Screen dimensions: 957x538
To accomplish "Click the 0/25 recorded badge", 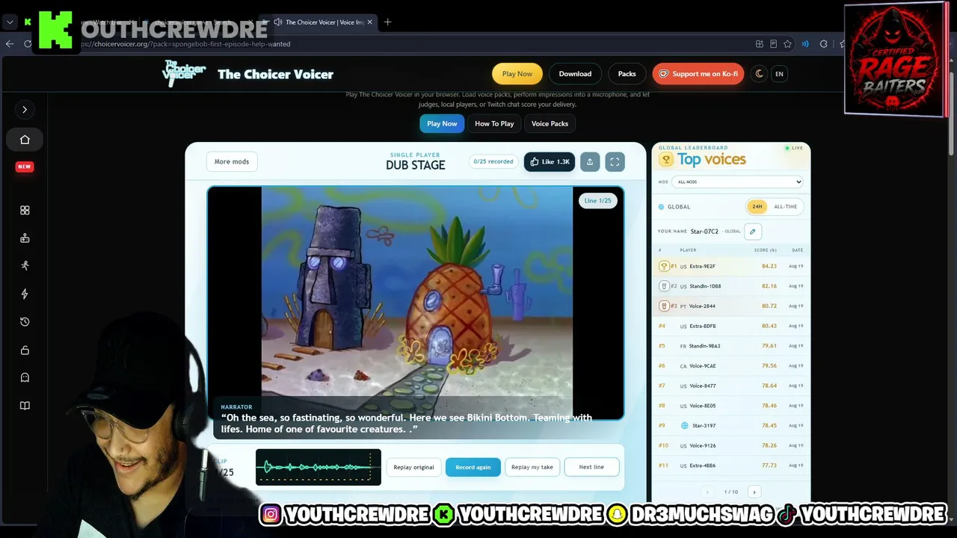I will pos(493,161).
